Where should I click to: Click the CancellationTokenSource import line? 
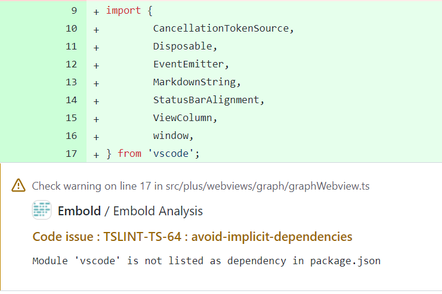click(223, 29)
